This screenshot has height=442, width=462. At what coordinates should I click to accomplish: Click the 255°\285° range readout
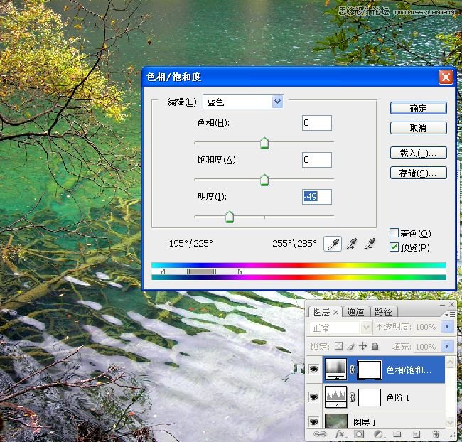coord(294,244)
